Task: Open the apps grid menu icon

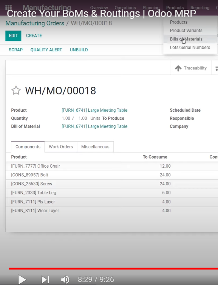Action: tap(9, 8)
